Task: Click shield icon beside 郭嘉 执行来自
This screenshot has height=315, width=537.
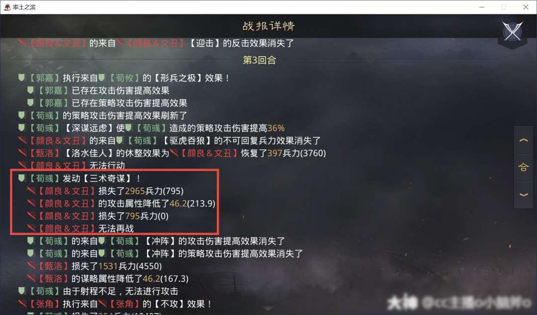Action: coord(22,78)
